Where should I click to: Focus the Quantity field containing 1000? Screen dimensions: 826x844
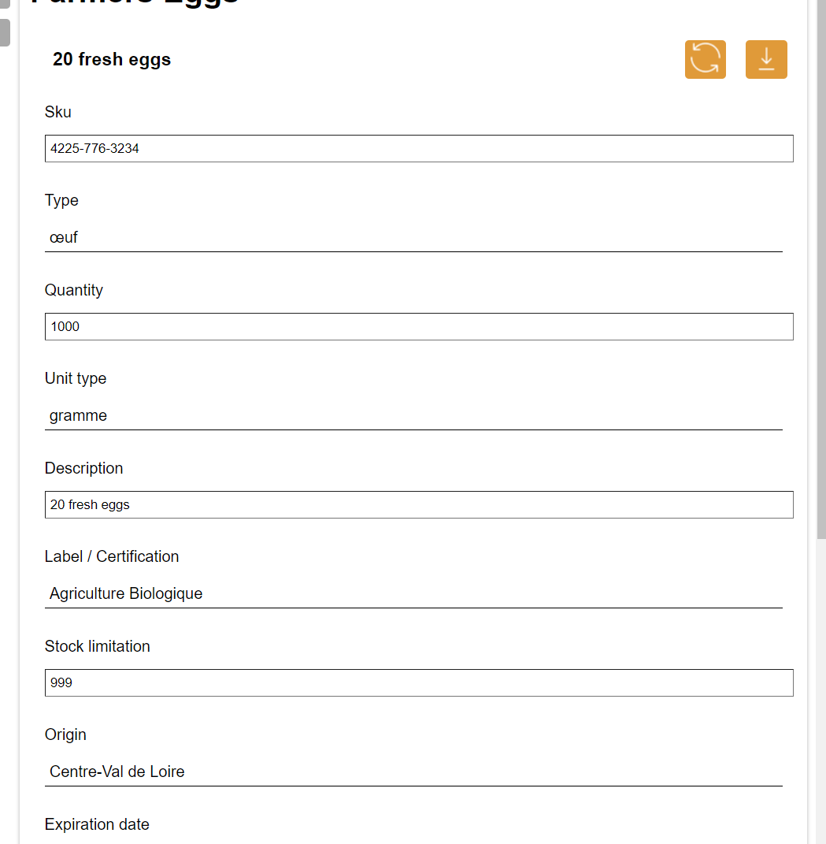[419, 326]
